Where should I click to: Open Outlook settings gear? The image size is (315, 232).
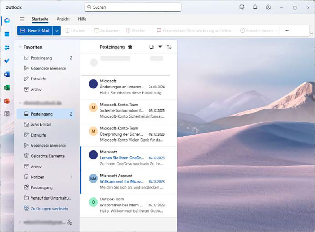[x=268, y=7]
